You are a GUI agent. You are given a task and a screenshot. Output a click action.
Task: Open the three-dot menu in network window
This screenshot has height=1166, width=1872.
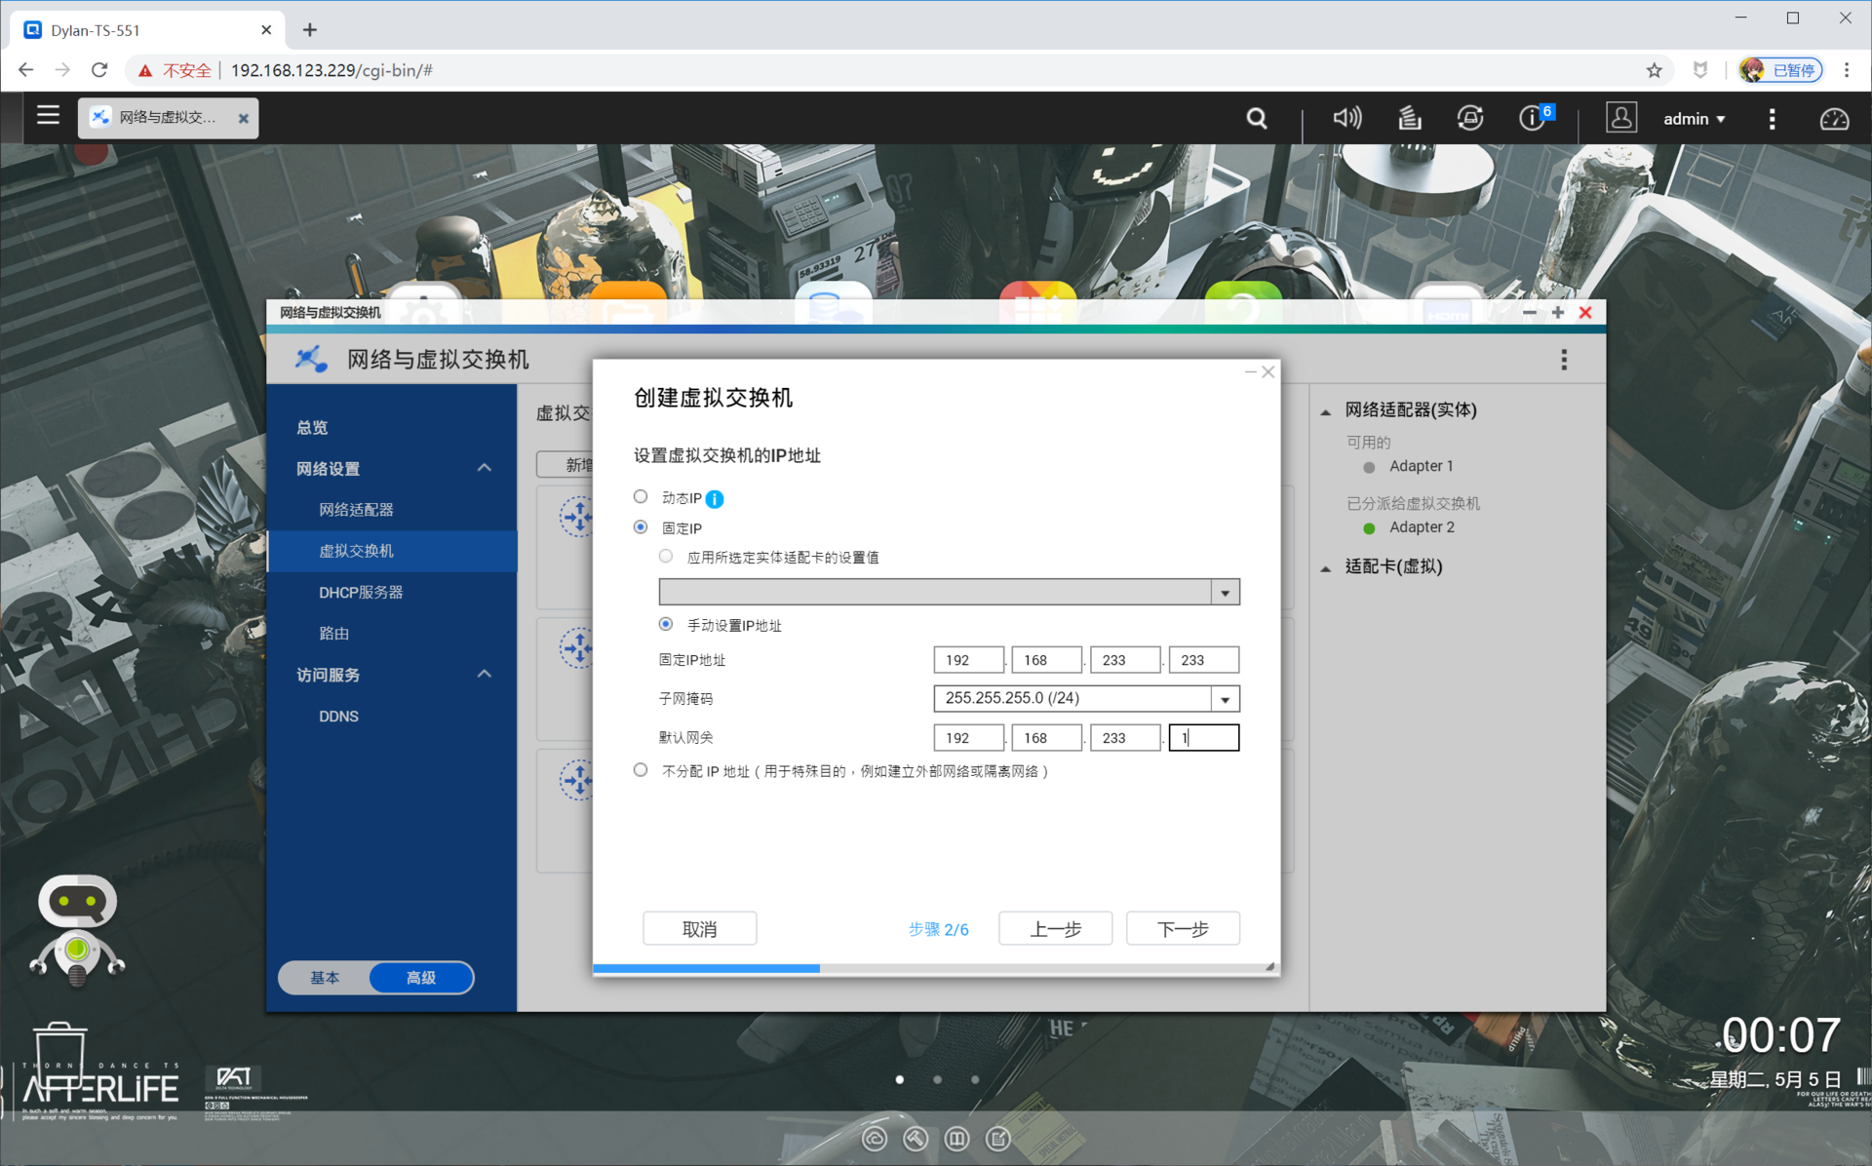point(1564,360)
